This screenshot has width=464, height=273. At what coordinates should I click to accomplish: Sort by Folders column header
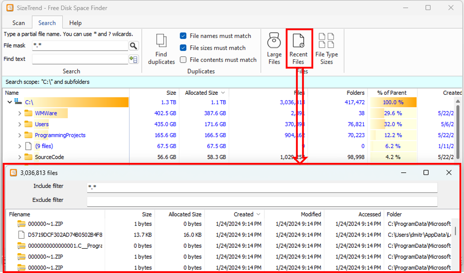(x=355, y=93)
